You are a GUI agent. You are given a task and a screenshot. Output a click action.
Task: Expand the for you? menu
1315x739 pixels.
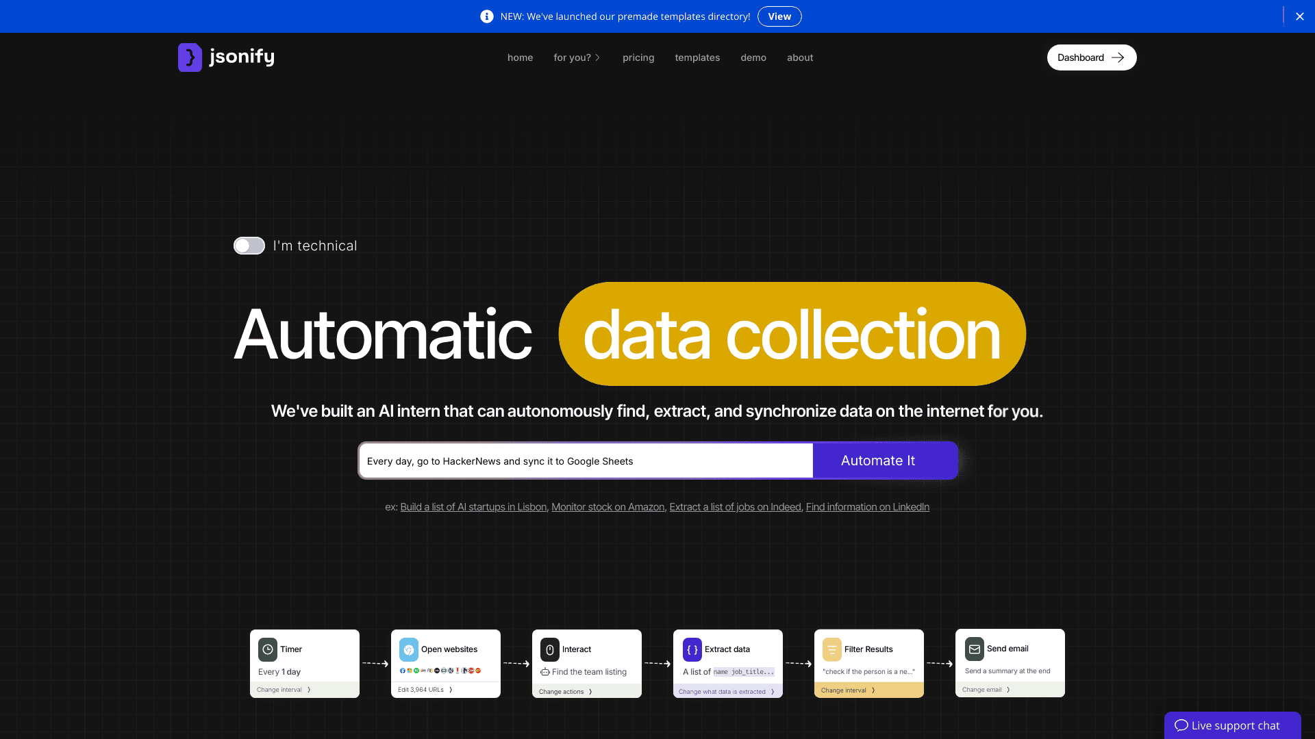577,57
